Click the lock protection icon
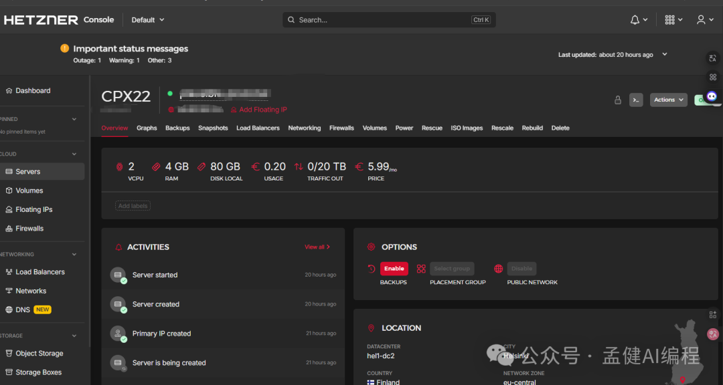This screenshot has height=385, width=723. coord(618,100)
